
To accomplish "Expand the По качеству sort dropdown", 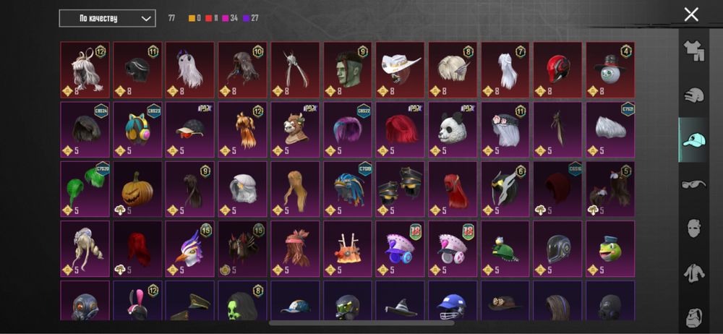I will [107, 19].
